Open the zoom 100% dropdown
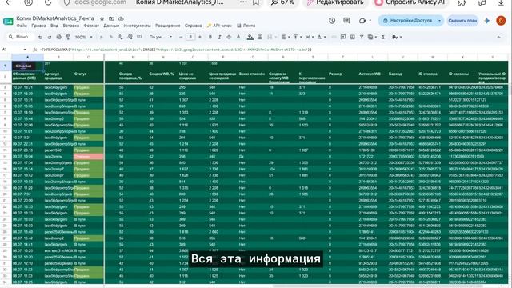Screen dimensions: 512x288 [x=83, y=38]
